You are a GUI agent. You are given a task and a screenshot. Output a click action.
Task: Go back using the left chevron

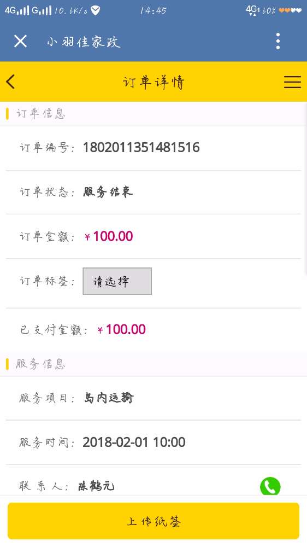pyautogui.click(x=10, y=82)
